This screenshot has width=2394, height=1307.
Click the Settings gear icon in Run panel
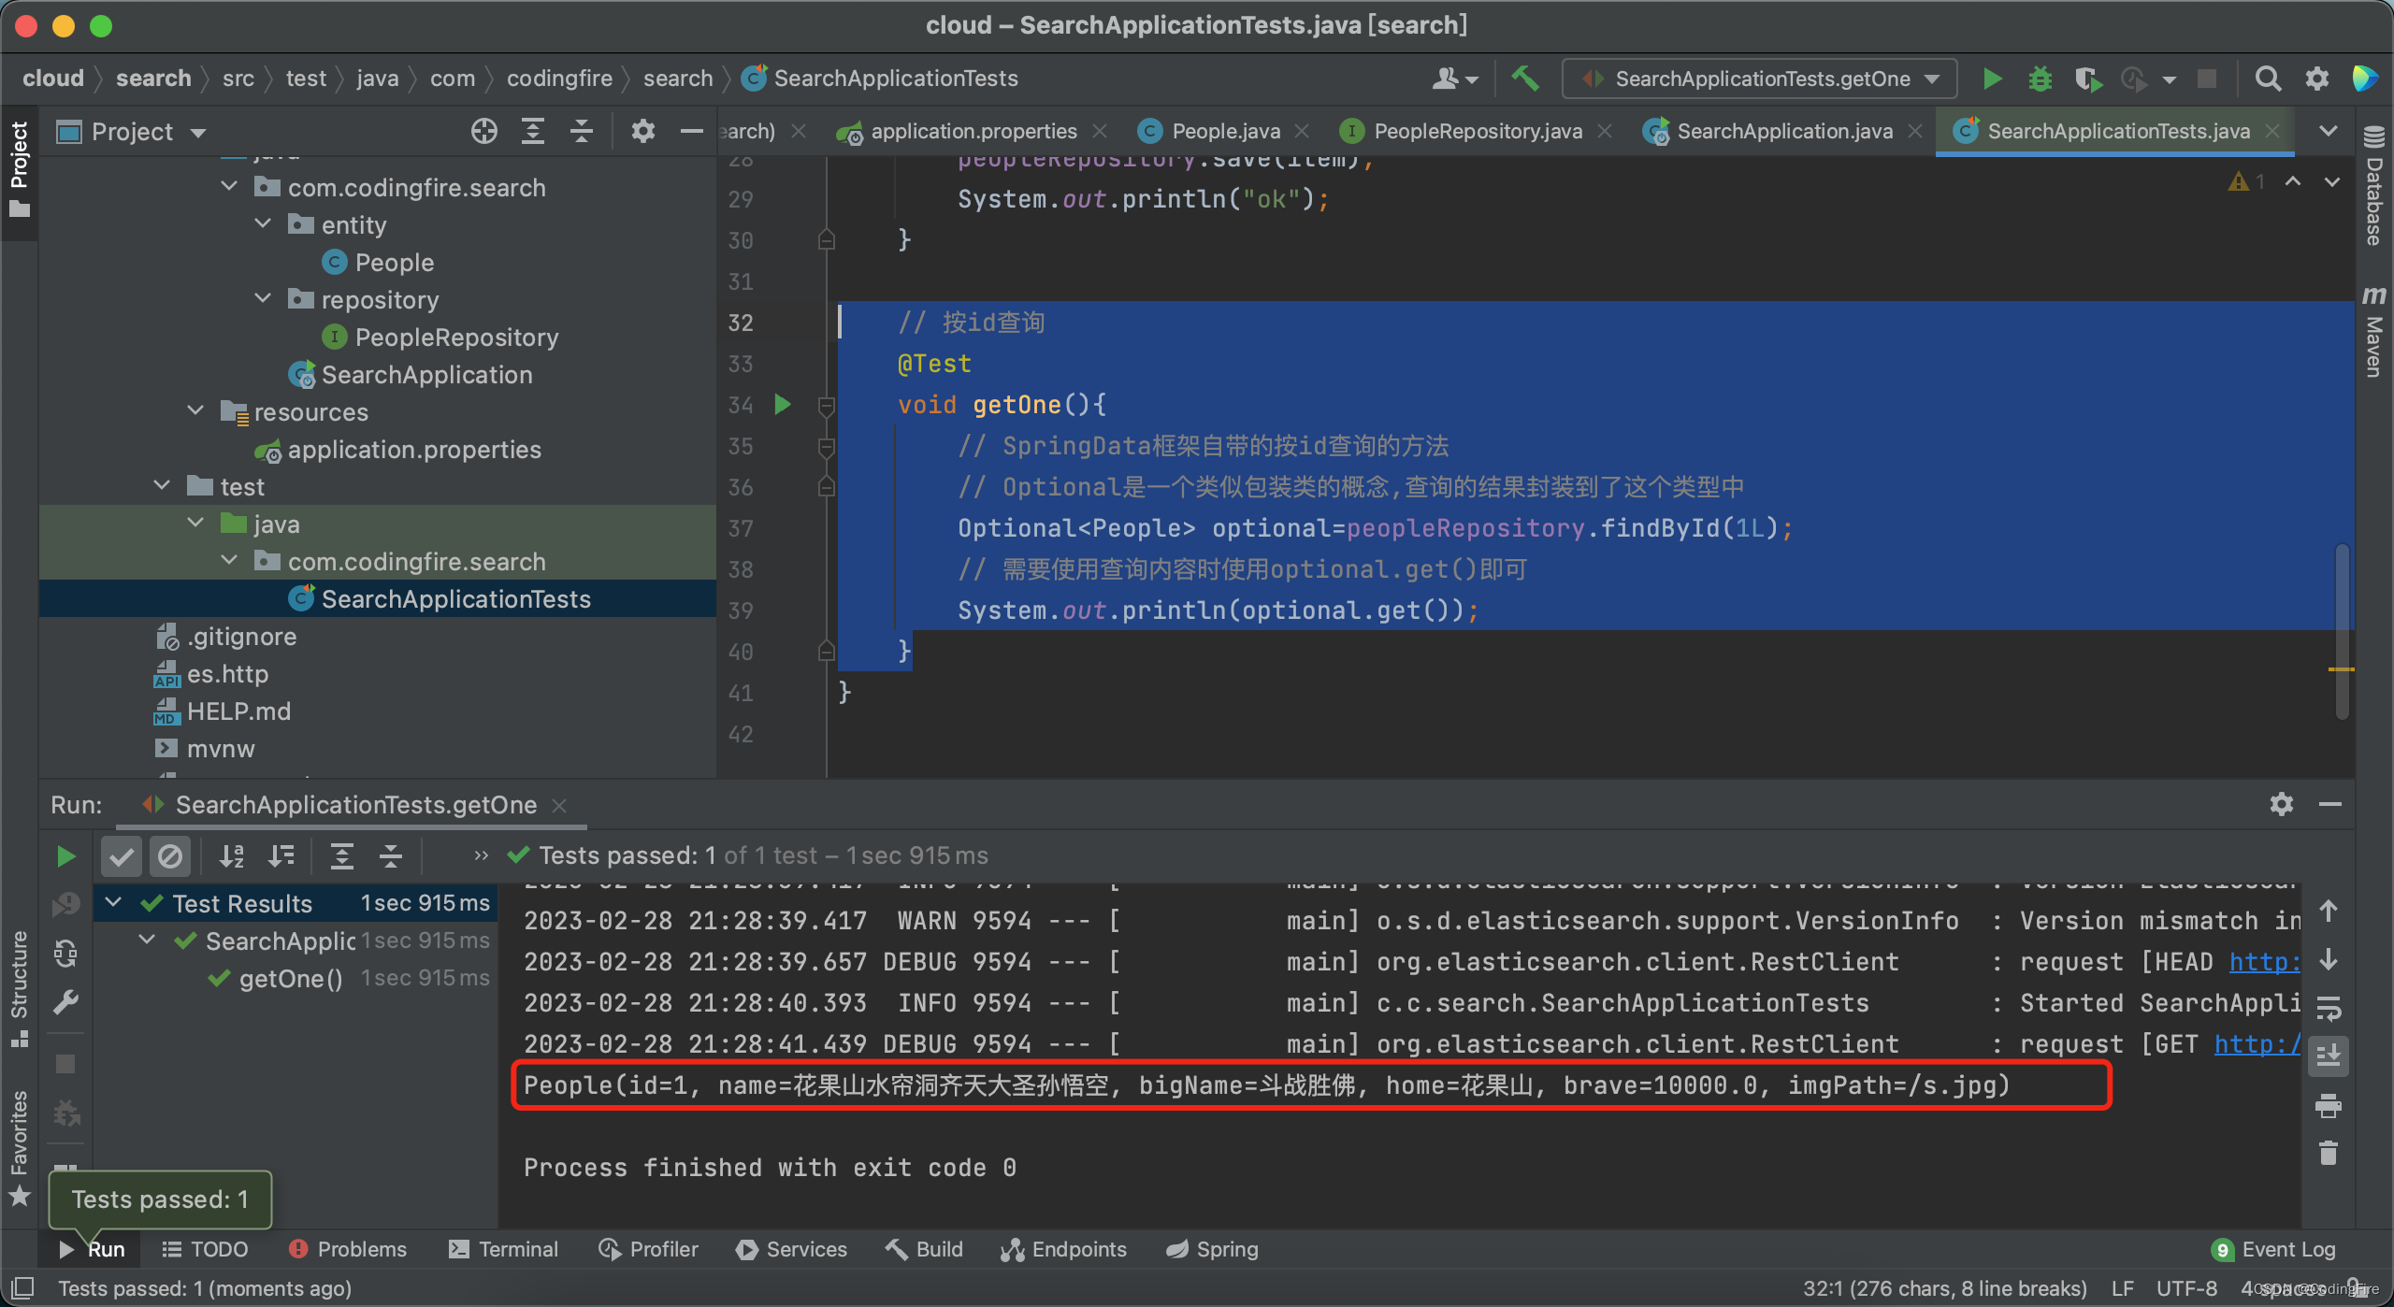(x=2283, y=803)
